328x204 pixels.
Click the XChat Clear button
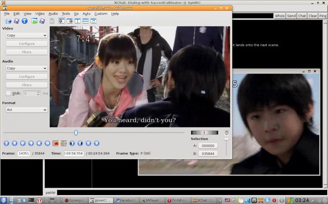pyautogui.click(x=313, y=16)
